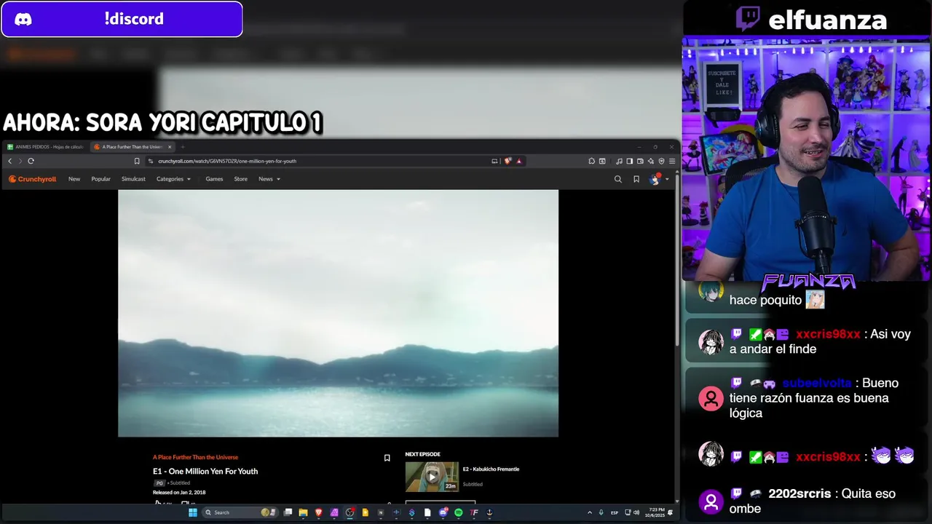The image size is (932, 524).
Task: Open Crunchyroll search magnifier
Action: click(x=618, y=179)
